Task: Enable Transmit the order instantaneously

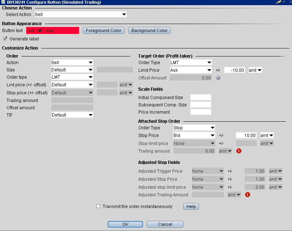Action: click(x=98, y=206)
